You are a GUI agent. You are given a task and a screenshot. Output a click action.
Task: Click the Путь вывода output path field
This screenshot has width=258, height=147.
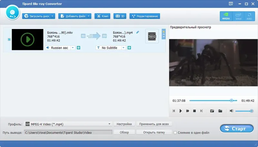(x=68, y=132)
